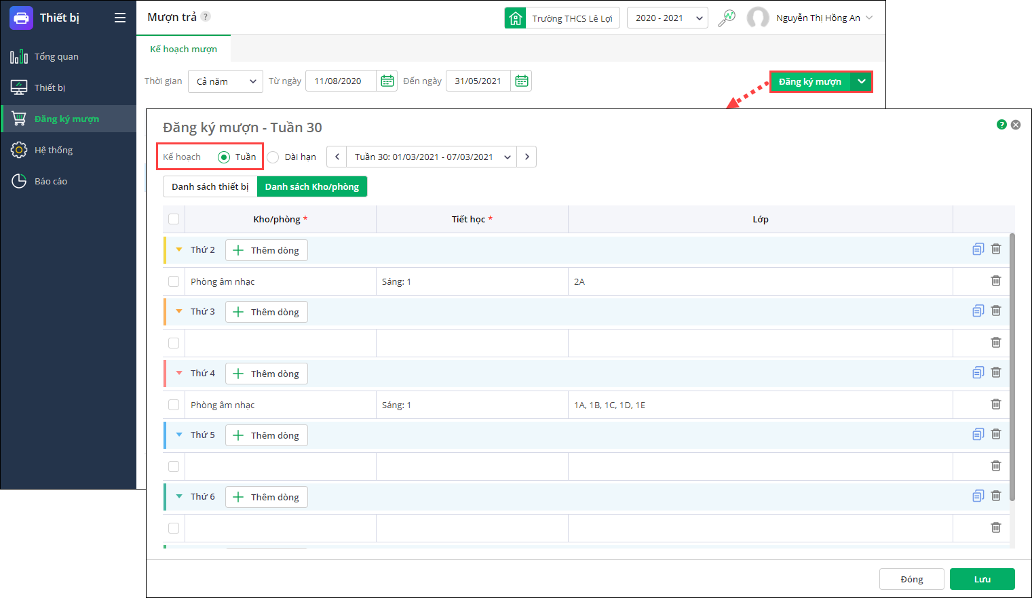Go to previous week with left arrow
Screen dimensions: 1032x598
click(x=337, y=157)
